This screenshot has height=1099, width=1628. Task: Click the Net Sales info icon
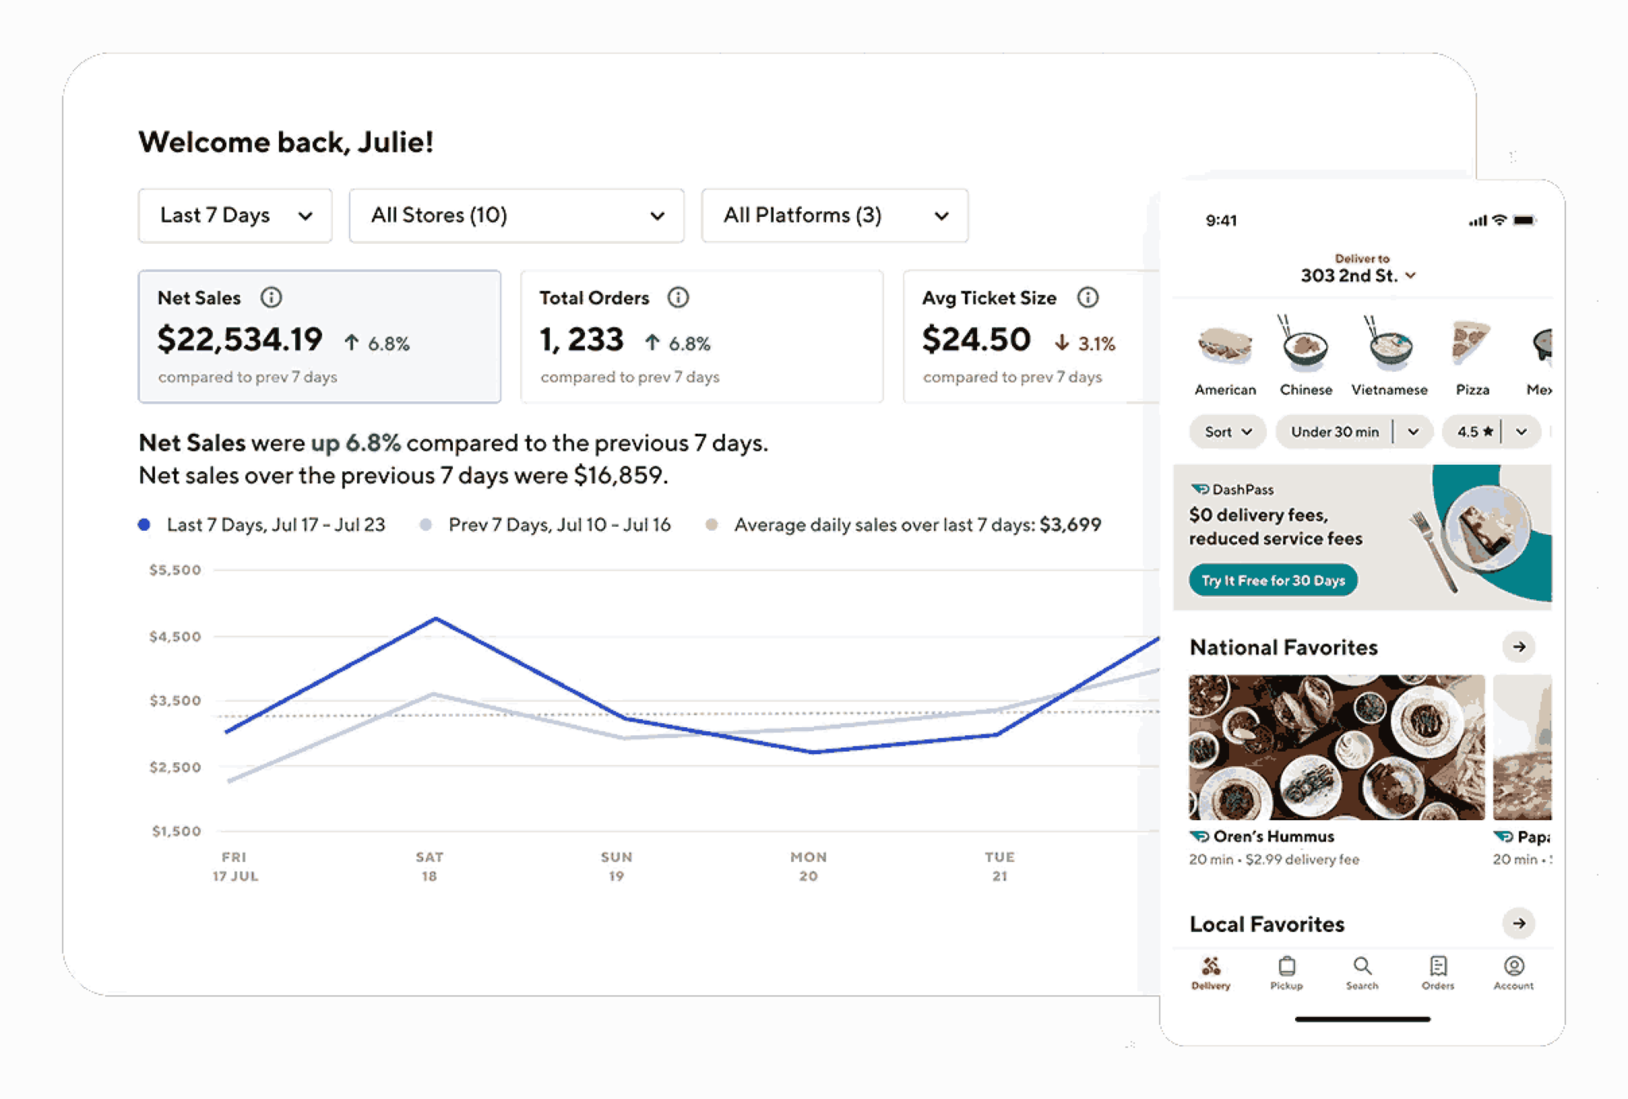(x=273, y=294)
